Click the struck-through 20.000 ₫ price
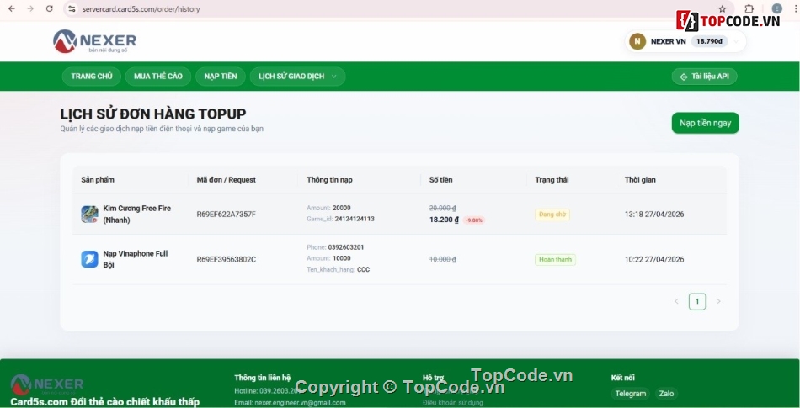This screenshot has width=800, height=408. click(442, 209)
